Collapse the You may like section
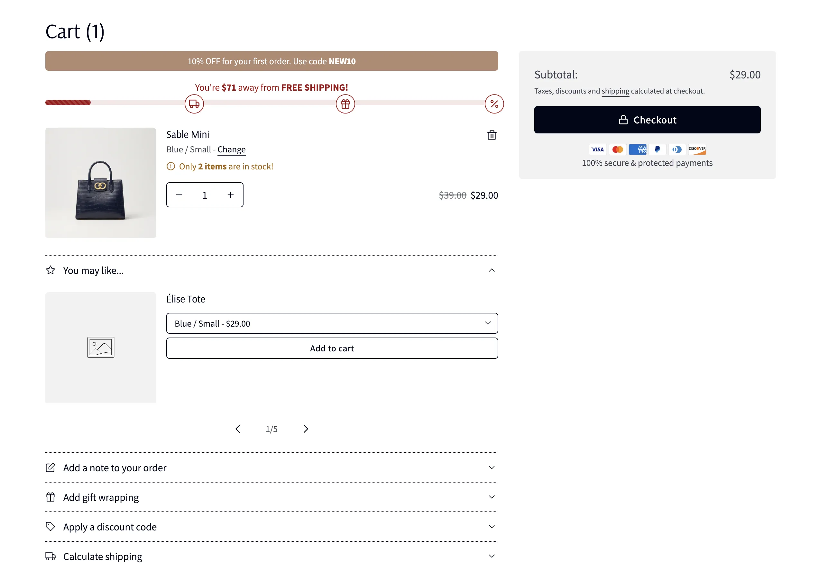 [492, 270]
